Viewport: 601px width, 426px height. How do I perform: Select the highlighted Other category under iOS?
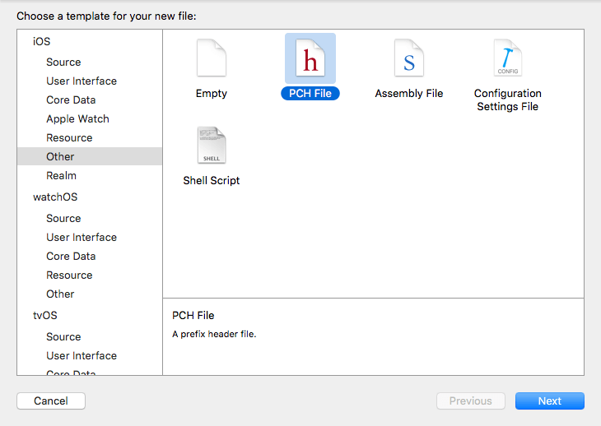(60, 156)
